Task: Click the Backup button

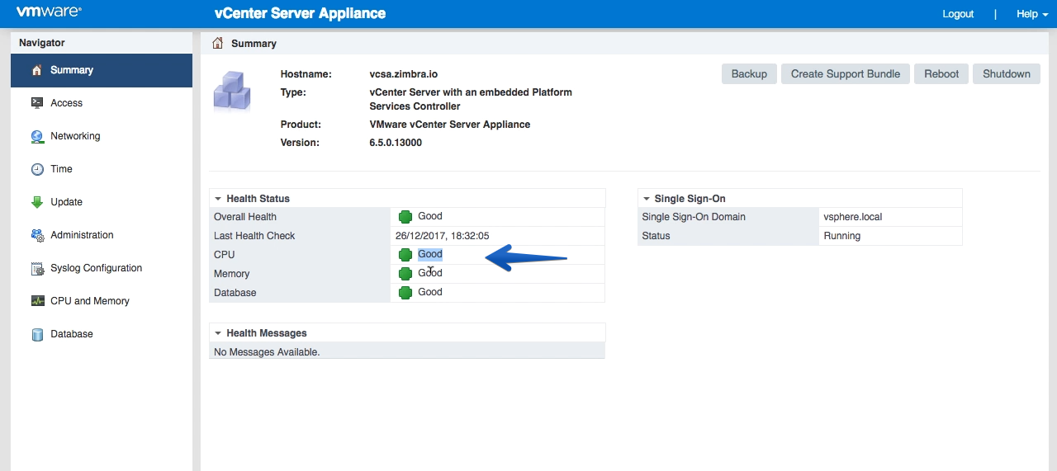Action: pos(749,73)
